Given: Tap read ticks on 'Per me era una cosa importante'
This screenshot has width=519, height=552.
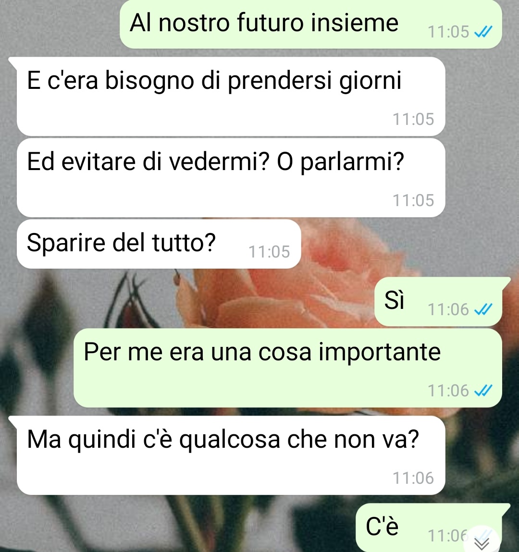Looking at the screenshot, I should point(483,391).
